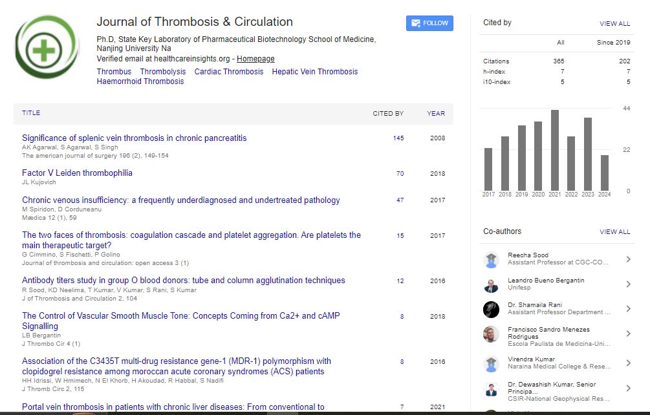650x415 pixels.
Task: Click citation count 47
Action: [x=400, y=200]
